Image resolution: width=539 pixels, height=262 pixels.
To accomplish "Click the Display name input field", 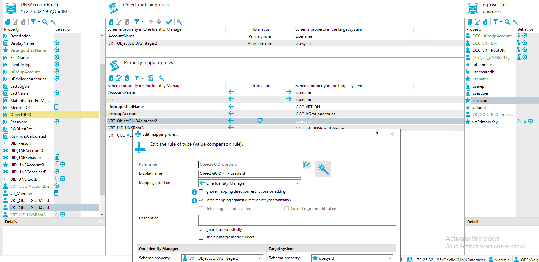I will (250, 174).
